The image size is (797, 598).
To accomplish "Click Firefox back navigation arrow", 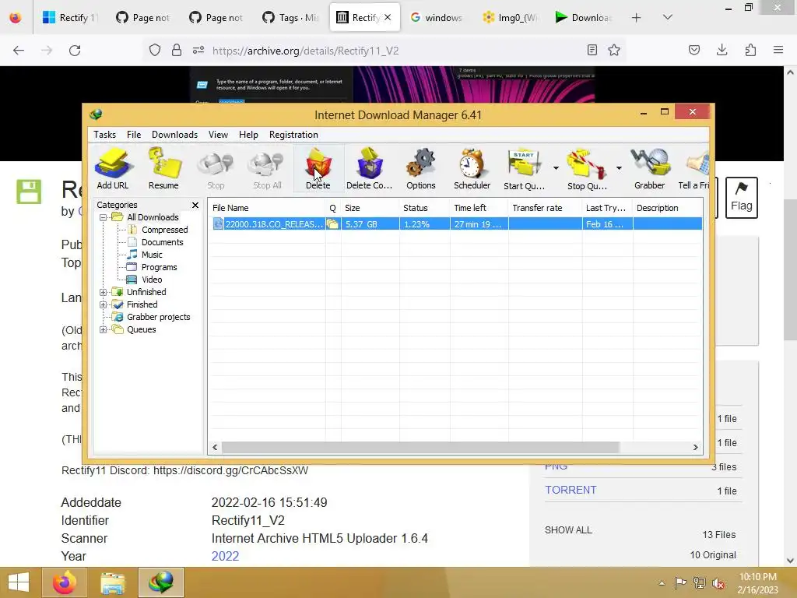I will (19, 51).
